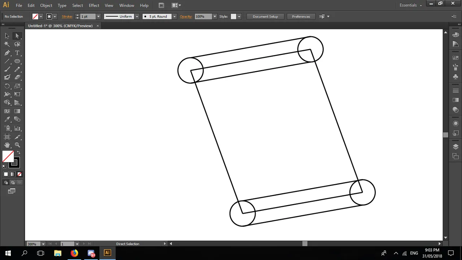Select the Symbol Sprayer tool
Screen dimensions: 462x260
[x=7, y=128]
